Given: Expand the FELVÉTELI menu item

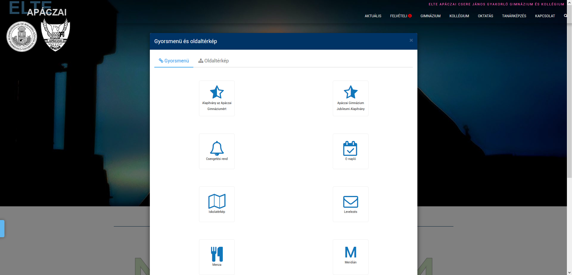Looking at the screenshot, I should click(x=399, y=16).
